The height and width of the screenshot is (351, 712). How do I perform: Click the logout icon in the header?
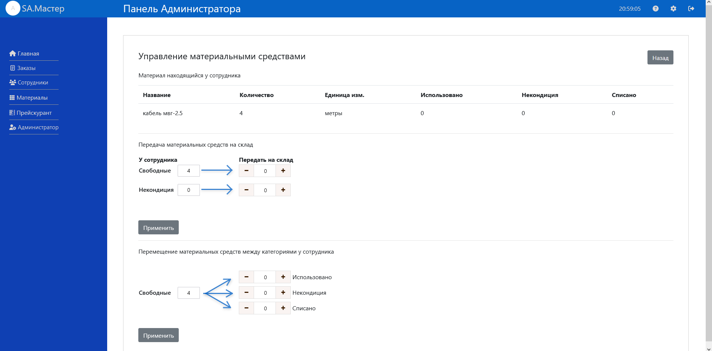click(x=691, y=9)
